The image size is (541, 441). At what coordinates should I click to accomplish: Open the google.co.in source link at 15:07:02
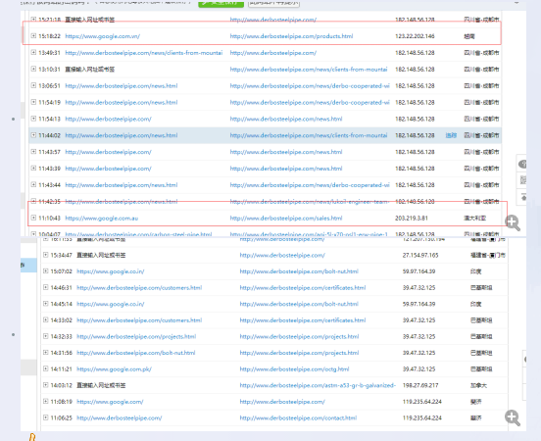pyautogui.click(x=111, y=271)
